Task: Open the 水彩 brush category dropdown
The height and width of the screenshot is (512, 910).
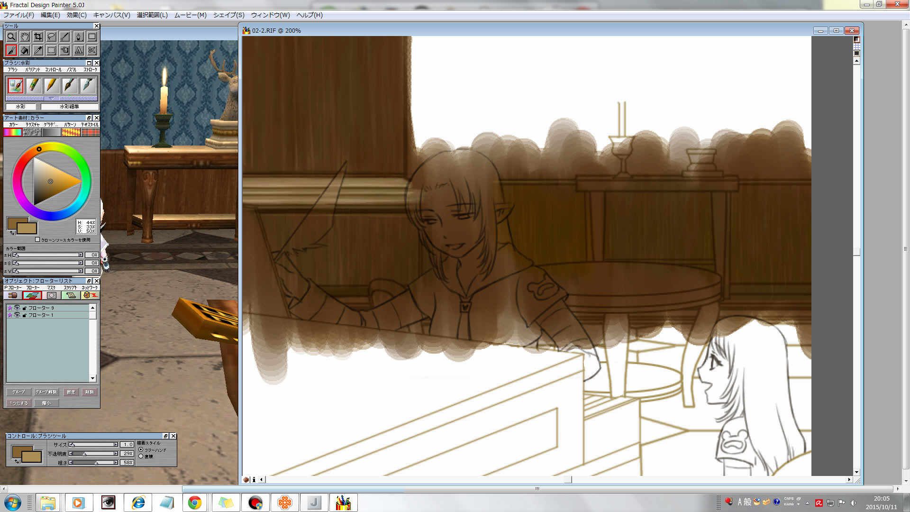Action: 21,107
